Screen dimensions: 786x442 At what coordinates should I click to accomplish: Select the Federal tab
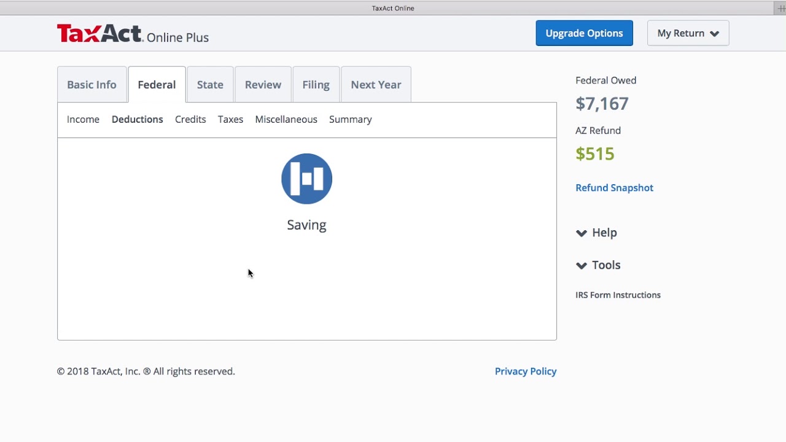[x=157, y=85]
